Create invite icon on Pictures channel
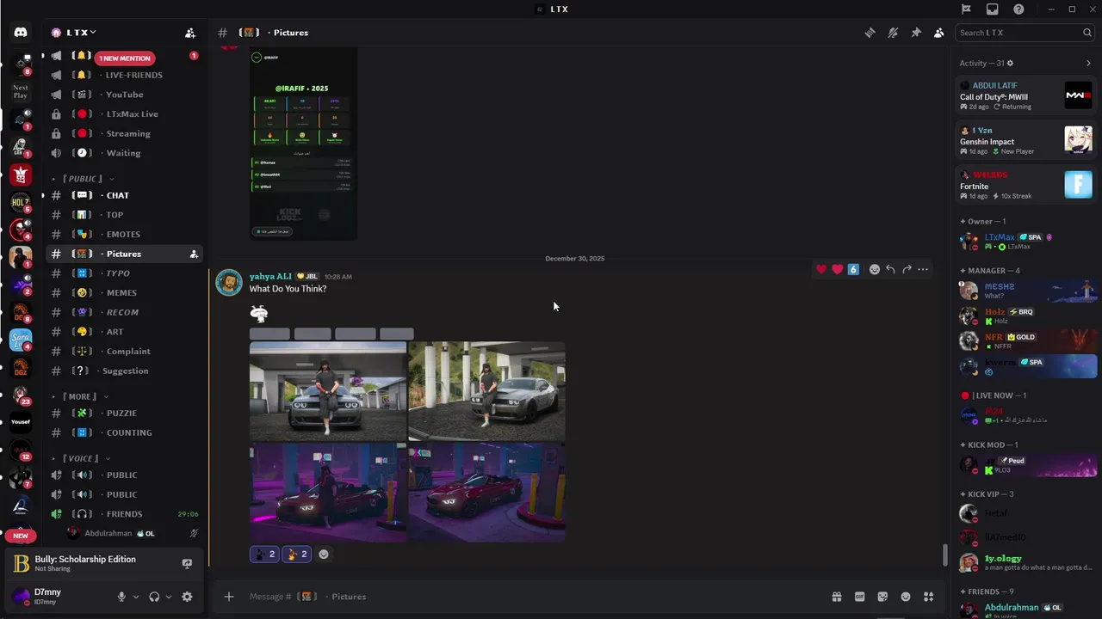1102x619 pixels. tap(194, 254)
